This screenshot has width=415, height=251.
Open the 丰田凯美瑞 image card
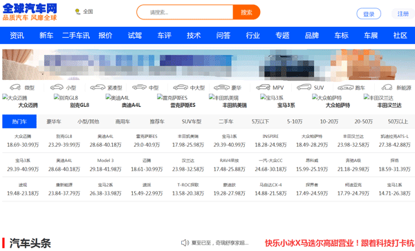pos(234,101)
